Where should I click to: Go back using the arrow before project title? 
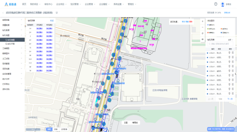point(3,13)
